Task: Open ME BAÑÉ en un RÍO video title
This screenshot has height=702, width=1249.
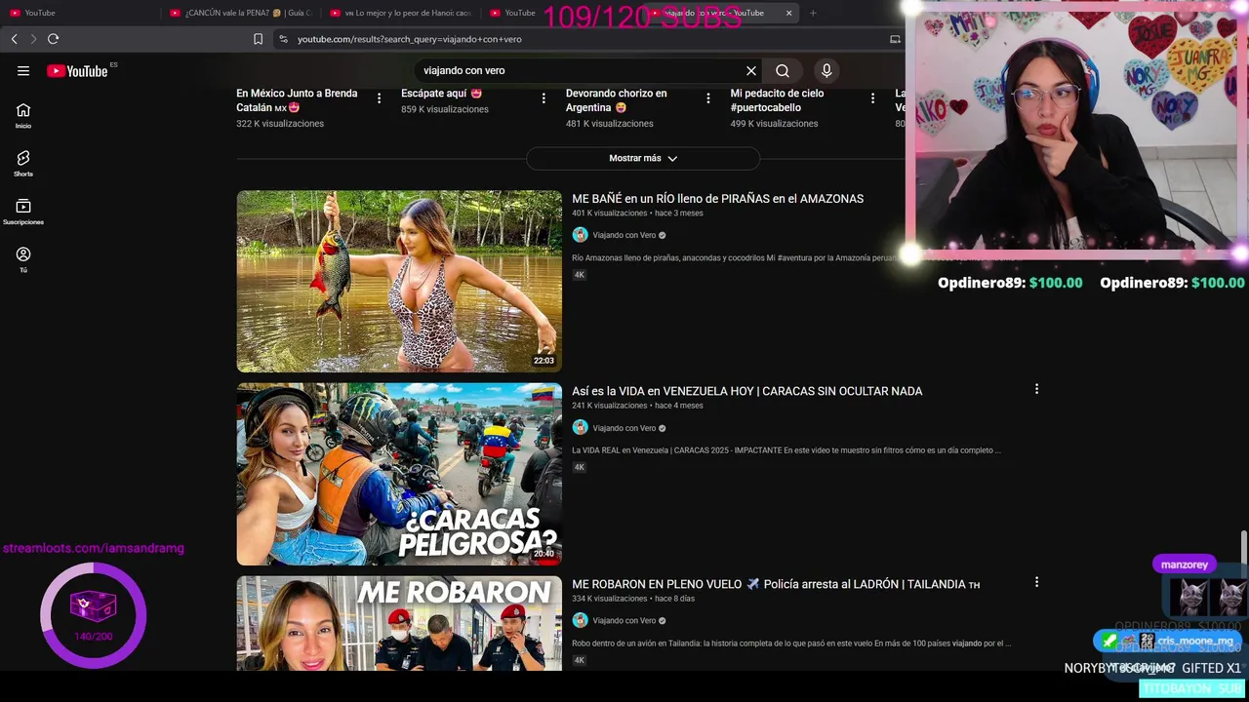Action: (717, 198)
